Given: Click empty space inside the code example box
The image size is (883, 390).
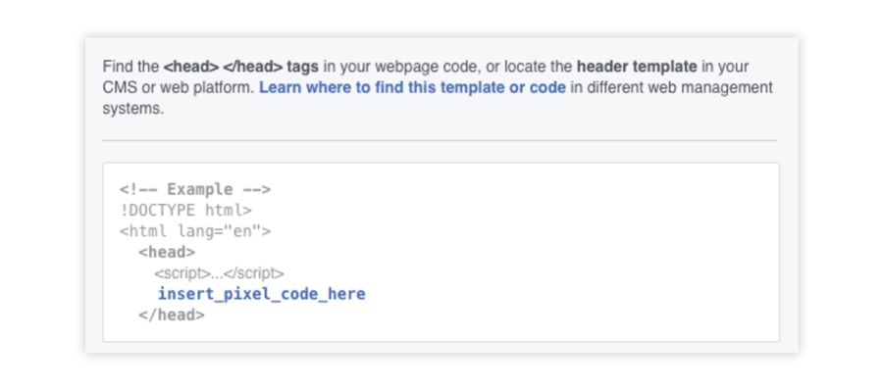Looking at the screenshot, I should click(x=563, y=253).
